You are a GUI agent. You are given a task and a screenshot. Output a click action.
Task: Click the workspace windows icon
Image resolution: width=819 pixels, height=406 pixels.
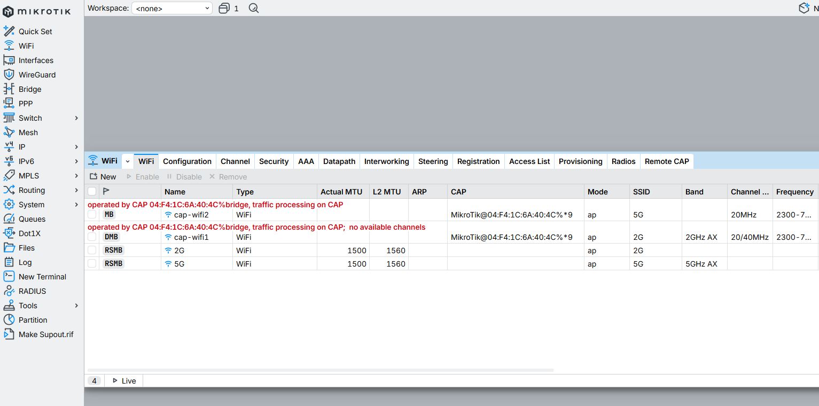click(x=224, y=8)
